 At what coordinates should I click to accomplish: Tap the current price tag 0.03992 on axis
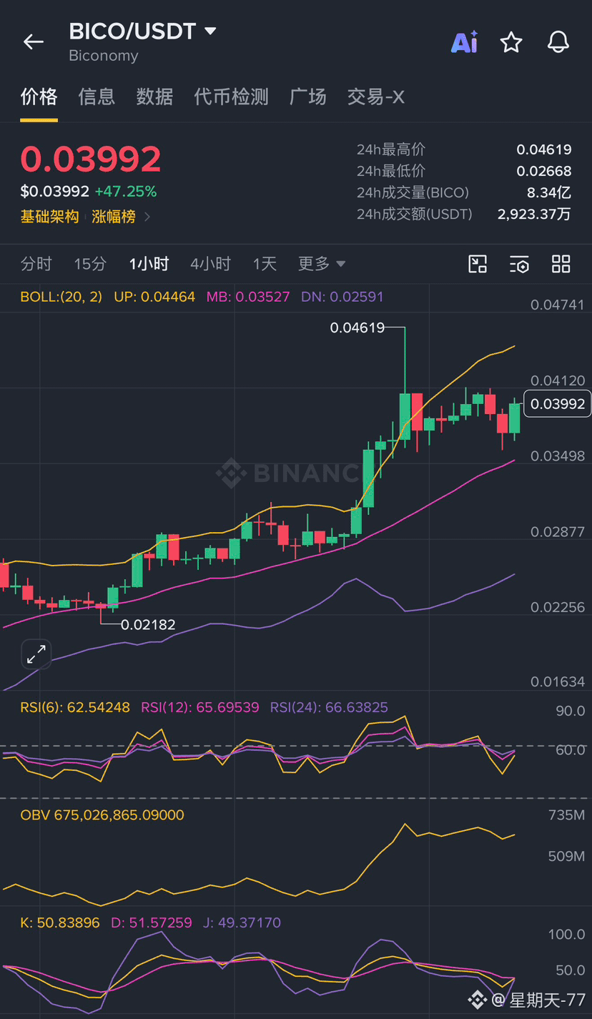tap(558, 404)
